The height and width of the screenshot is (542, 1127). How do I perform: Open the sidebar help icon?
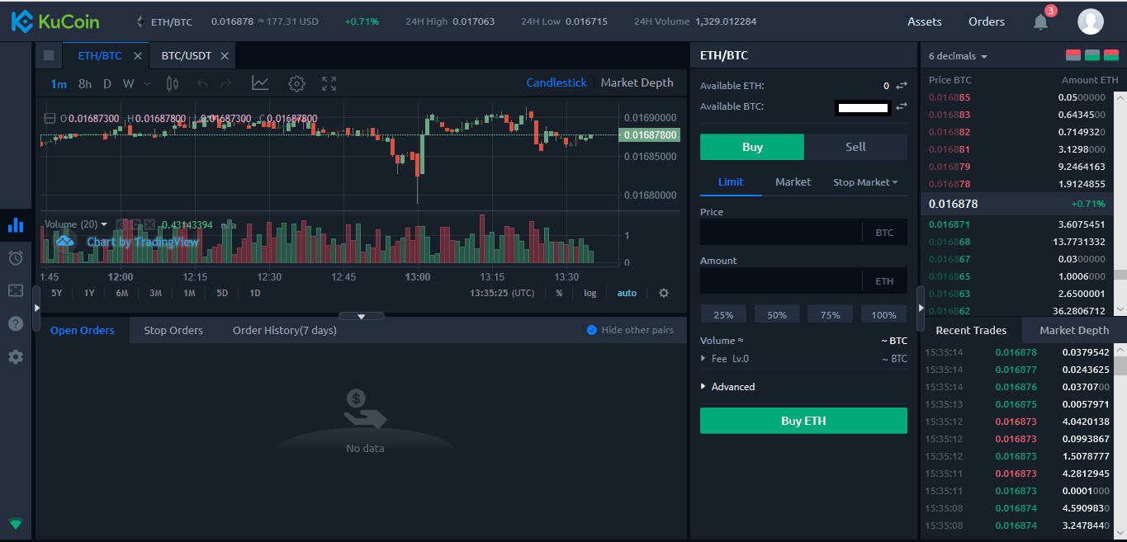[x=16, y=323]
